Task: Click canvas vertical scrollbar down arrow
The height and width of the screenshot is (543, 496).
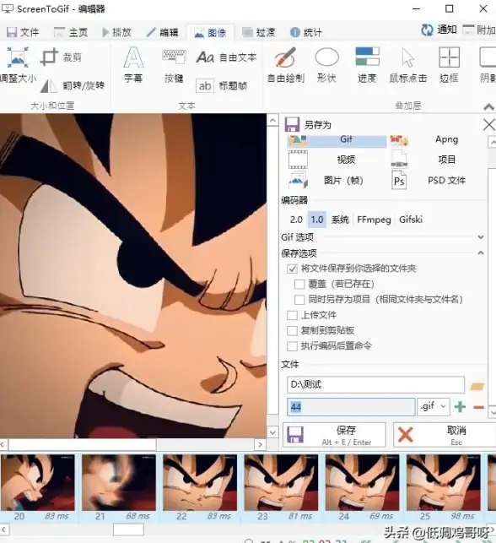Action: [272, 432]
